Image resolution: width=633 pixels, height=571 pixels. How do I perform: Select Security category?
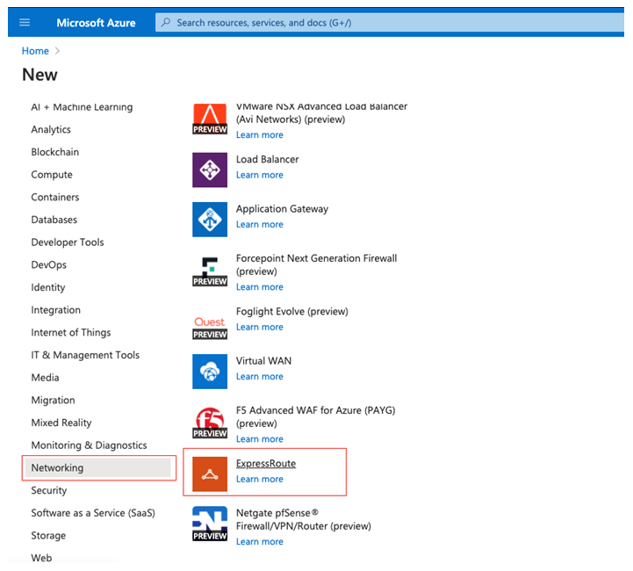49,490
